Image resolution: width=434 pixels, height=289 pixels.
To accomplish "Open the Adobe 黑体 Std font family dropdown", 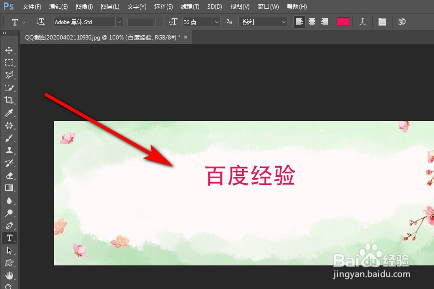I will pos(119,22).
